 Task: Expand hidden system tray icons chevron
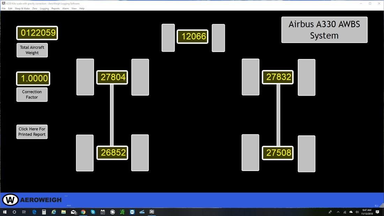(338, 212)
